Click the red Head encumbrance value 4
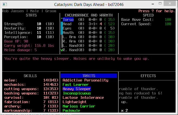This screenshot has height=115, width=178. [101, 24]
